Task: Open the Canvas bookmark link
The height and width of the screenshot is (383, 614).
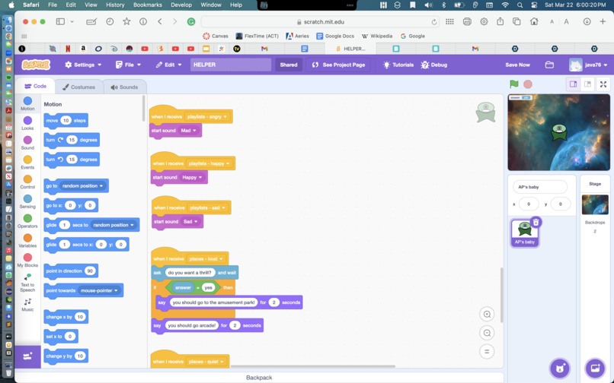Action: coord(216,36)
